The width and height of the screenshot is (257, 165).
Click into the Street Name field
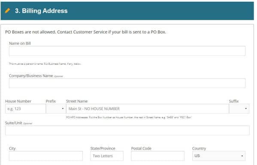148,109
